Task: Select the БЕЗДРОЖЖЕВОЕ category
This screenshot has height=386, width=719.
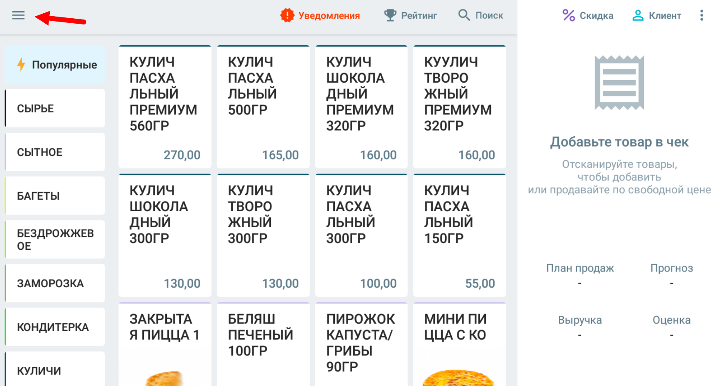Action: [55, 239]
